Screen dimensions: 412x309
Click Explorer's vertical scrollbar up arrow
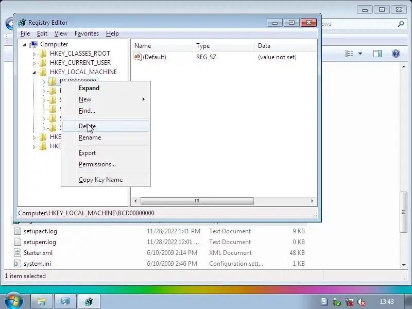[404, 66]
